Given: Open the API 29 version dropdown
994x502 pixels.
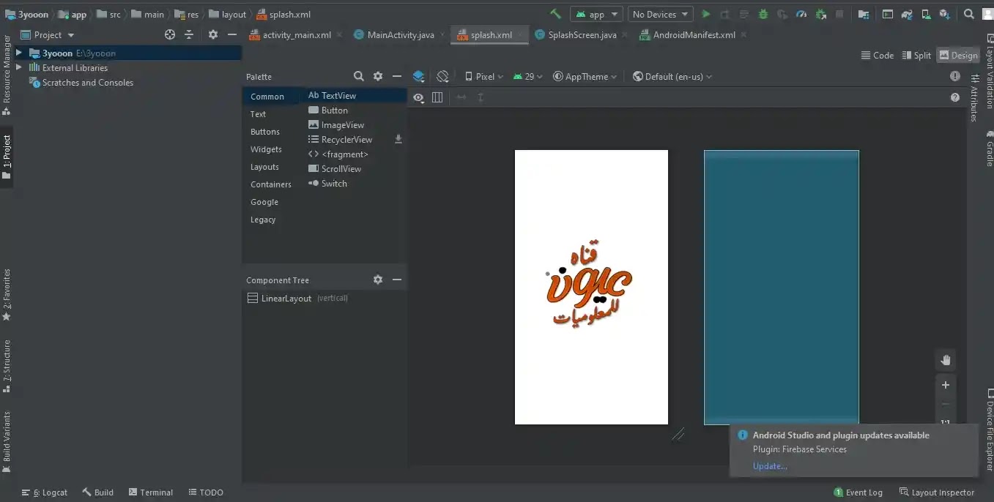Looking at the screenshot, I should click(528, 76).
